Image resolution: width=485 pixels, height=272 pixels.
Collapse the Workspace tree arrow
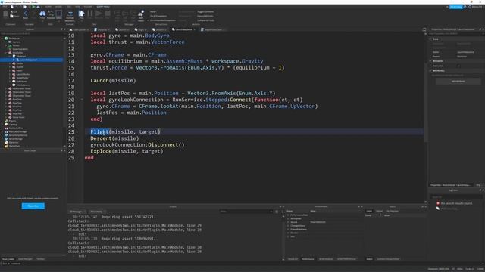[x=2, y=39]
